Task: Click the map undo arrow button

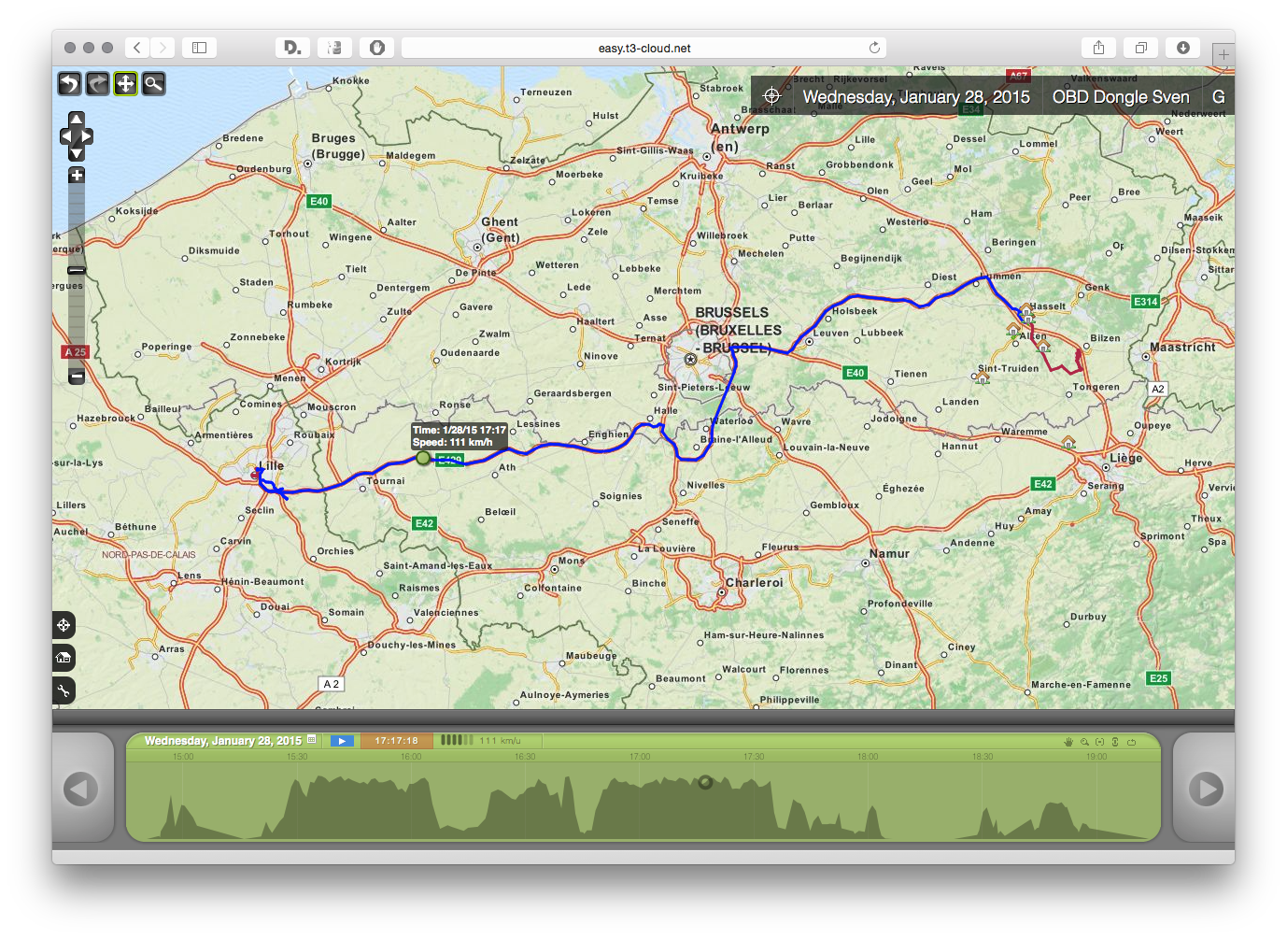Action: 70,84
